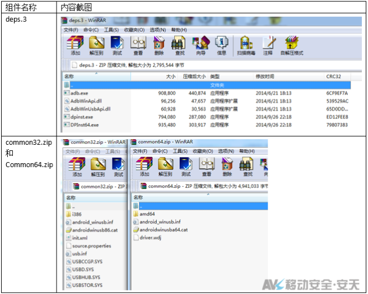The image size is (368, 294).
Task: Click Extract To icon in deps.3 window
Action: (x=96, y=45)
